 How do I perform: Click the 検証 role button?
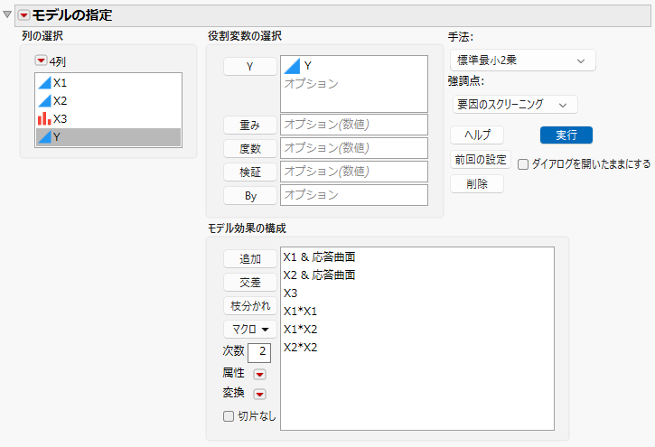pos(249,172)
